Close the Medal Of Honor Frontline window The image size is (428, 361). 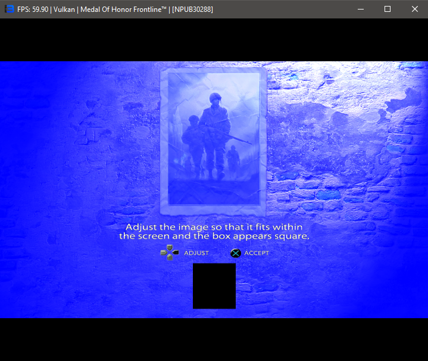pos(415,9)
